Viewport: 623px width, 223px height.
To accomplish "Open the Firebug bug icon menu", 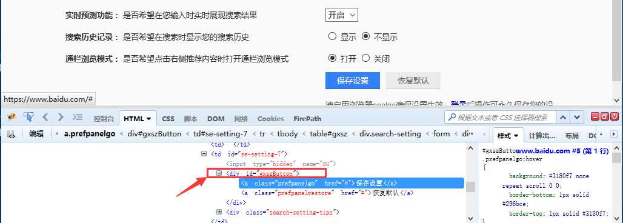I will [12, 117].
